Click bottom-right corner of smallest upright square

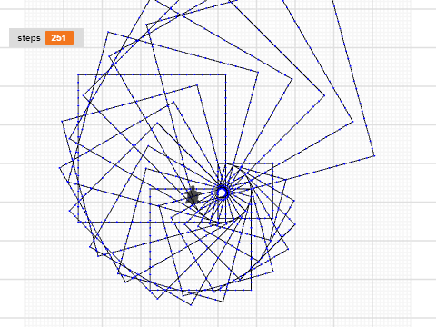273,218
